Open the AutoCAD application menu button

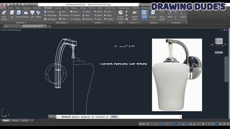(x=3, y=6)
